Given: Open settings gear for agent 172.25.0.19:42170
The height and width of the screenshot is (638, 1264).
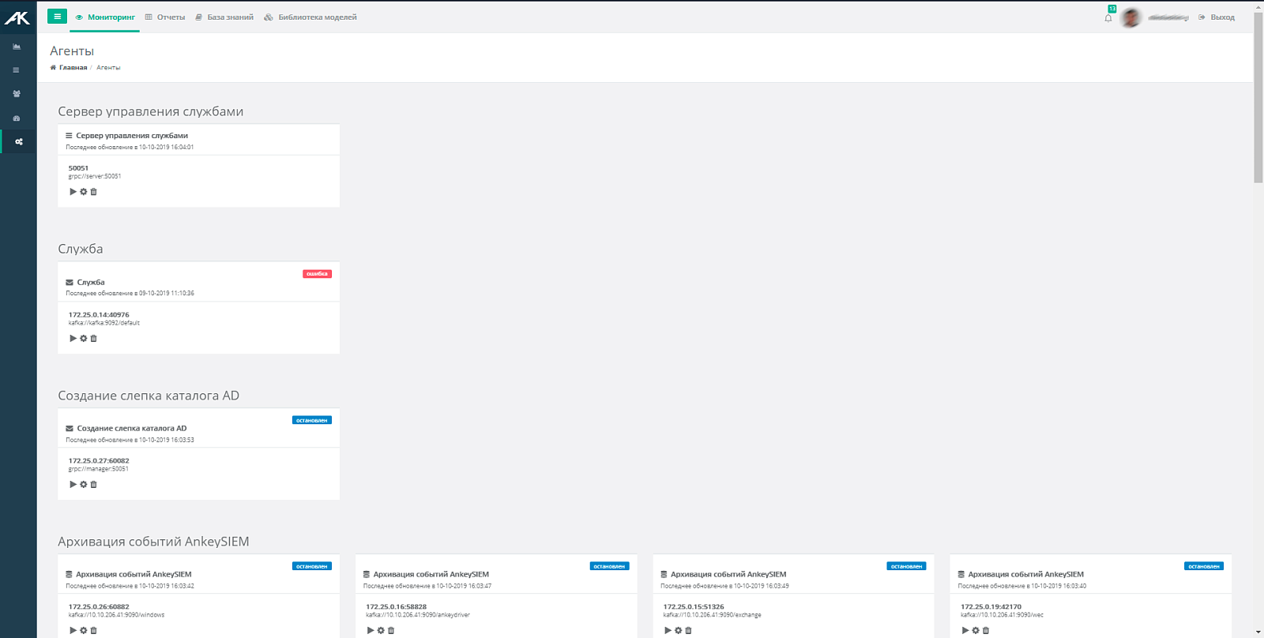Looking at the screenshot, I should (x=976, y=631).
